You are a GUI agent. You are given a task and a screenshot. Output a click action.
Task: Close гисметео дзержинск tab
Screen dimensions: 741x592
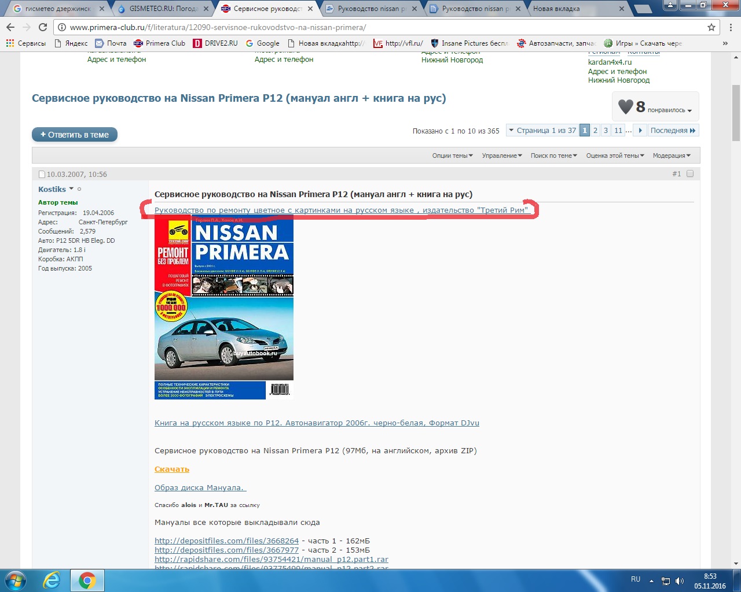[x=102, y=9]
